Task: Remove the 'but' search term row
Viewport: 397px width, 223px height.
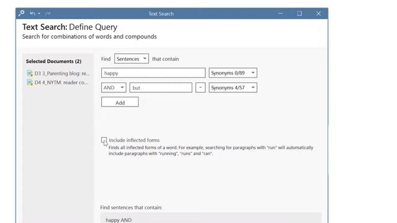Action: (x=200, y=87)
